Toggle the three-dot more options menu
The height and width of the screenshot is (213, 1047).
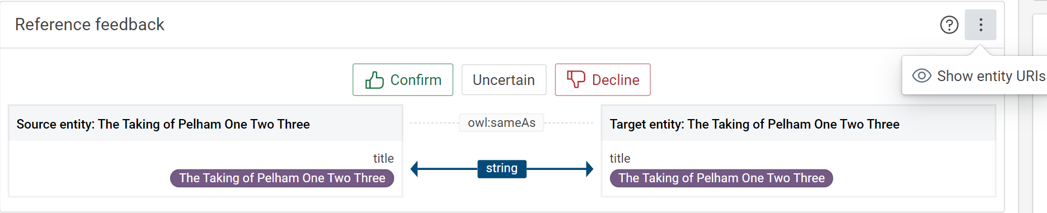point(980,25)
